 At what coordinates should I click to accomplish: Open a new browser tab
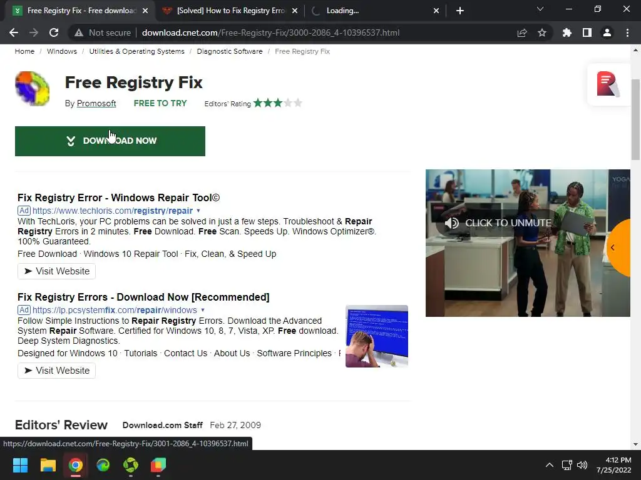[x=460, y=11]
